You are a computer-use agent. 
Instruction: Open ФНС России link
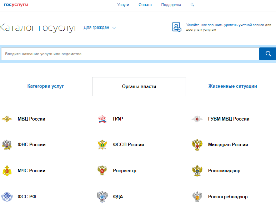32,145
